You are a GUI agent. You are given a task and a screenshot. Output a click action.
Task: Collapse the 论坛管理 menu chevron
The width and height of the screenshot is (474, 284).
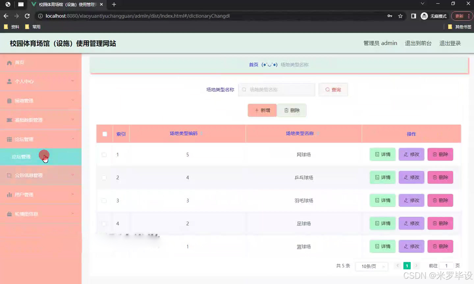[x=73, y=139]
